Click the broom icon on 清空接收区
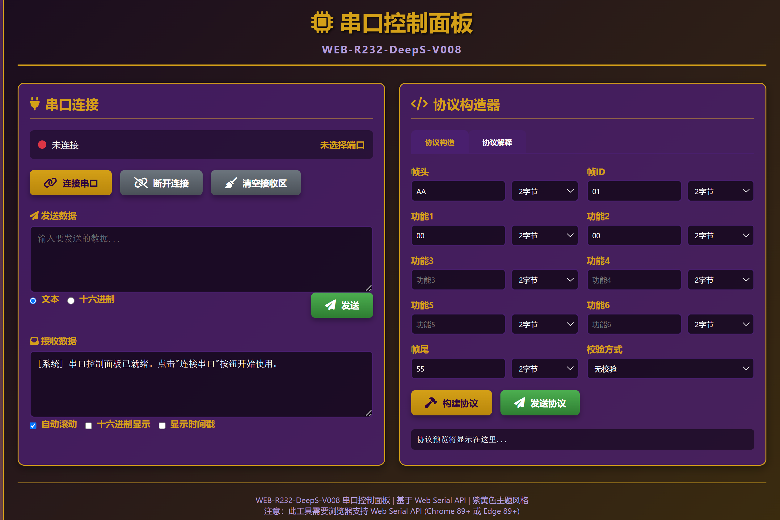780x520 pixels. tap(231, 183)
